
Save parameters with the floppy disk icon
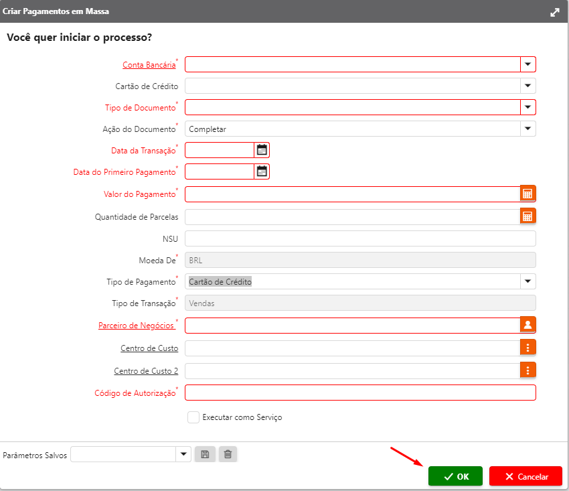[205, 455]
